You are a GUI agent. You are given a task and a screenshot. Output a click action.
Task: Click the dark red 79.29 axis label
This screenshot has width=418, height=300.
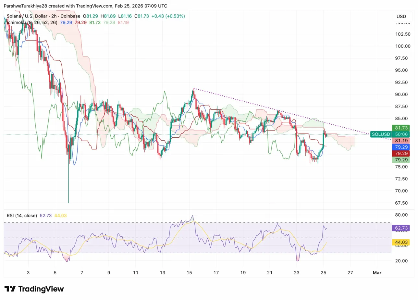[x=401, y=153]
